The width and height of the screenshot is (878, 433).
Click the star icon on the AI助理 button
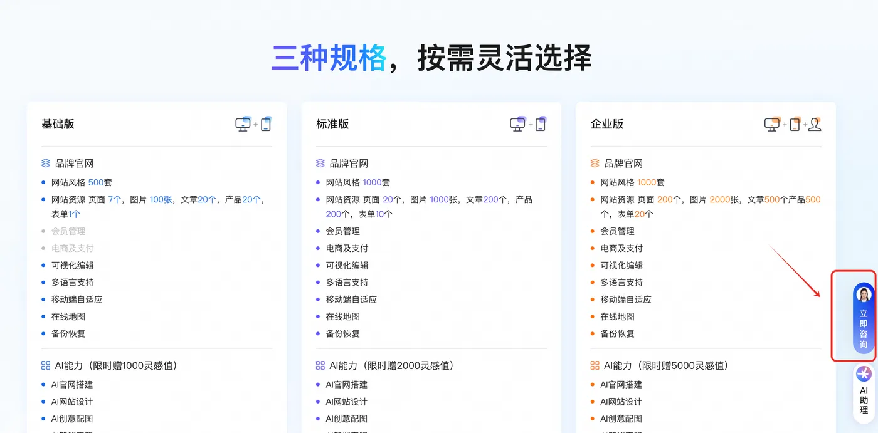pos(863,374)
